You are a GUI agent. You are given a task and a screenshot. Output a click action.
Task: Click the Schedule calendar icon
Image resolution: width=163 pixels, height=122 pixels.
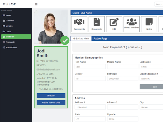pos(4,21)
